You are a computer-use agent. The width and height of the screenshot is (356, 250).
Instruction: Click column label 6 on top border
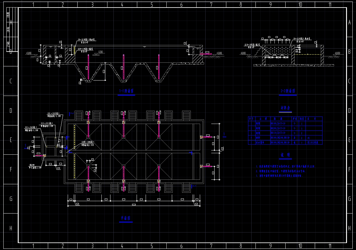(x=181, y=5)
